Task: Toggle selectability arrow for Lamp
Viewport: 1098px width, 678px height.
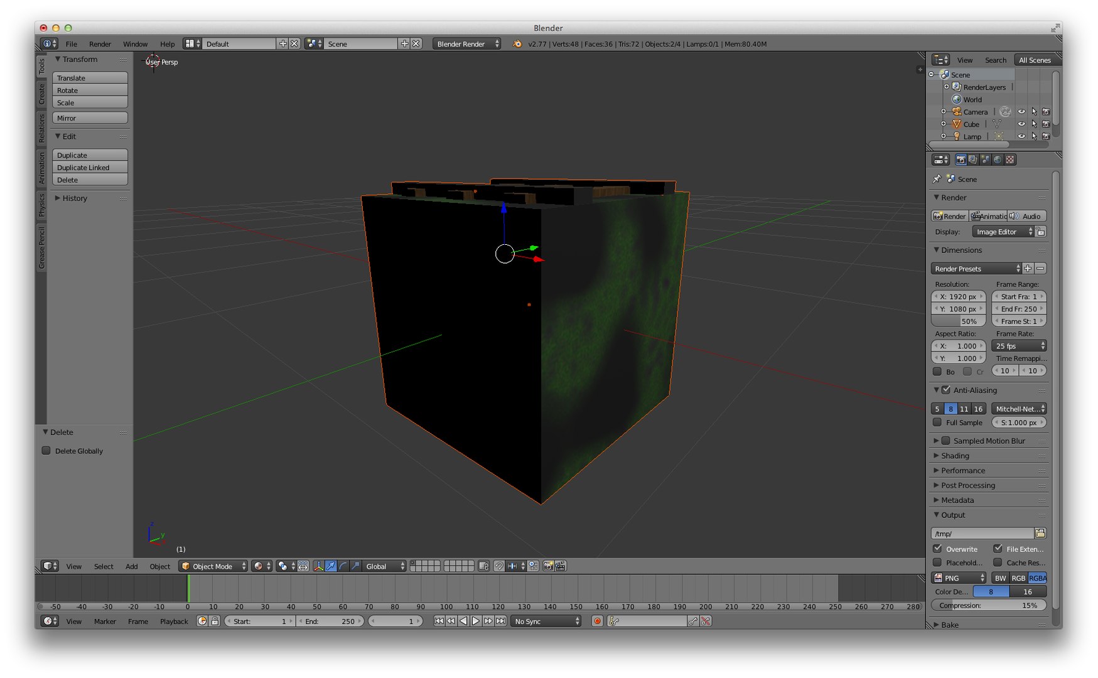Action: (1034, 136)
